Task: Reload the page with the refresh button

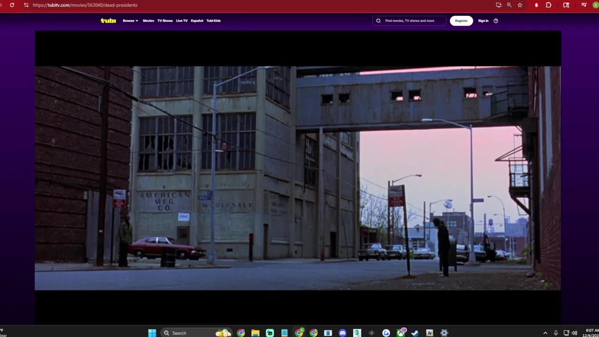Action: pyautogui.click(x=12, y=5)
